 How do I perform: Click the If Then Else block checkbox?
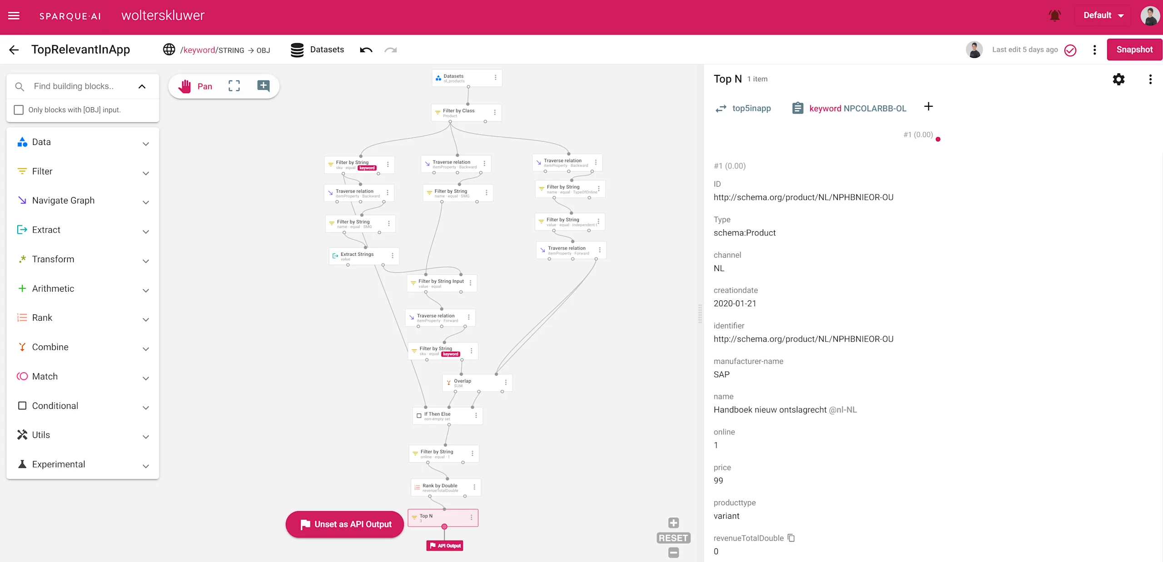(x=419, y=416)
